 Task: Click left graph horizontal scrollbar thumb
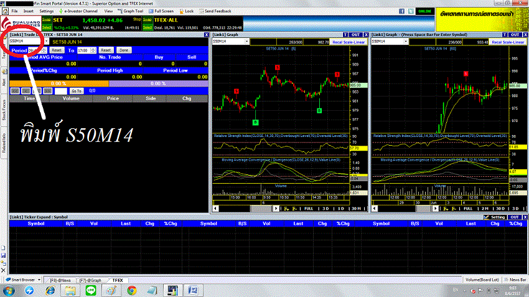click(261, 209)
